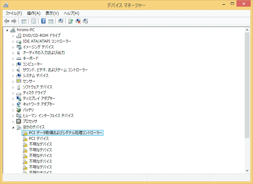
Task: Expand the DVD/CD-ROM ドライブ node
Action: [x=13, y=36]
